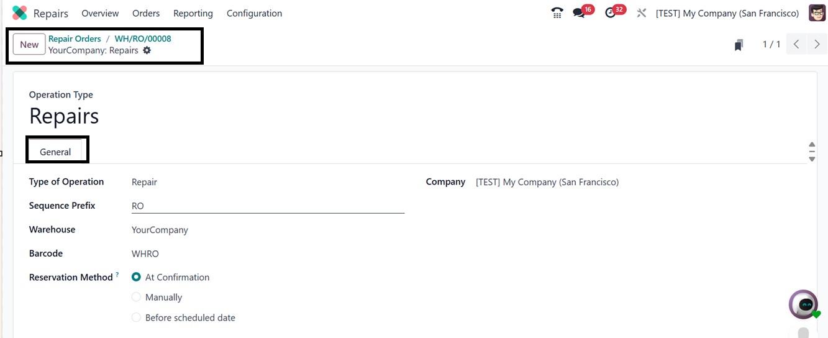Open the chatbot assistant floating icon
Viewport: 828px width, 338px height.
[x=805, y=304]
